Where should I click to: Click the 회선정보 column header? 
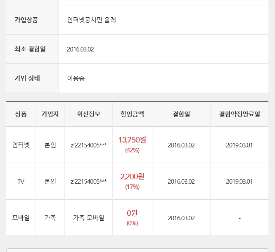(88, 114)
